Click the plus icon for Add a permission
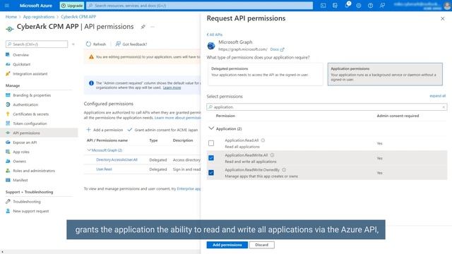 (x=89, y=130)
